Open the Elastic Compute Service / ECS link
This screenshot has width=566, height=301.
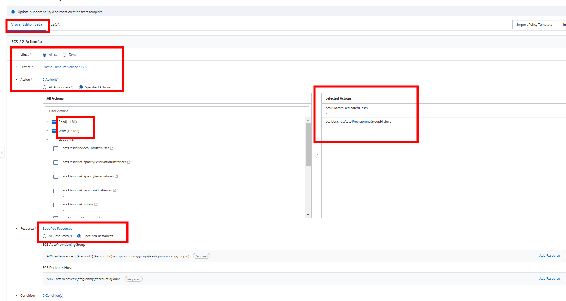click(65, 67)
